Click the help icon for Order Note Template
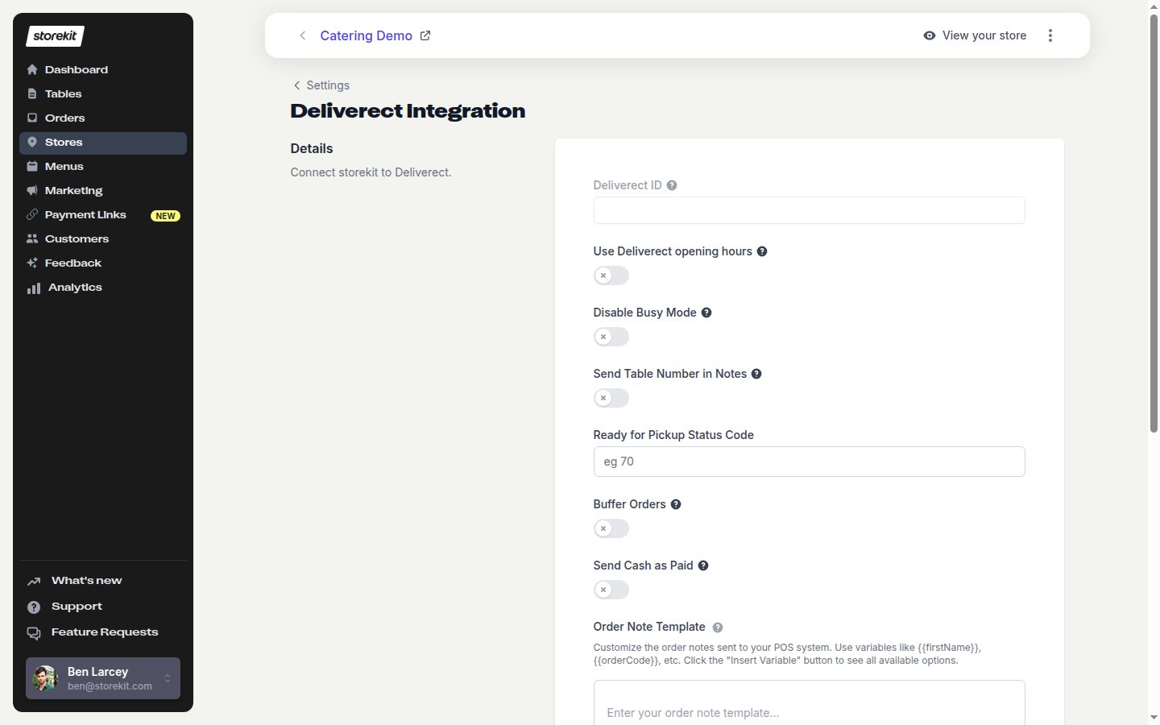1160x725 pixels. pos(718,628)
